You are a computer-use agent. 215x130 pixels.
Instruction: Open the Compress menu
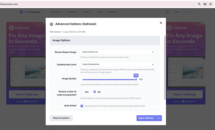point(73,12)
